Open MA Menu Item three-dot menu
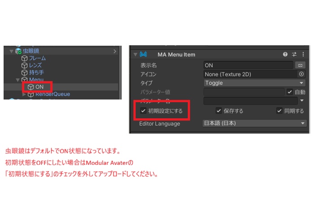 (x=303, y=54)
